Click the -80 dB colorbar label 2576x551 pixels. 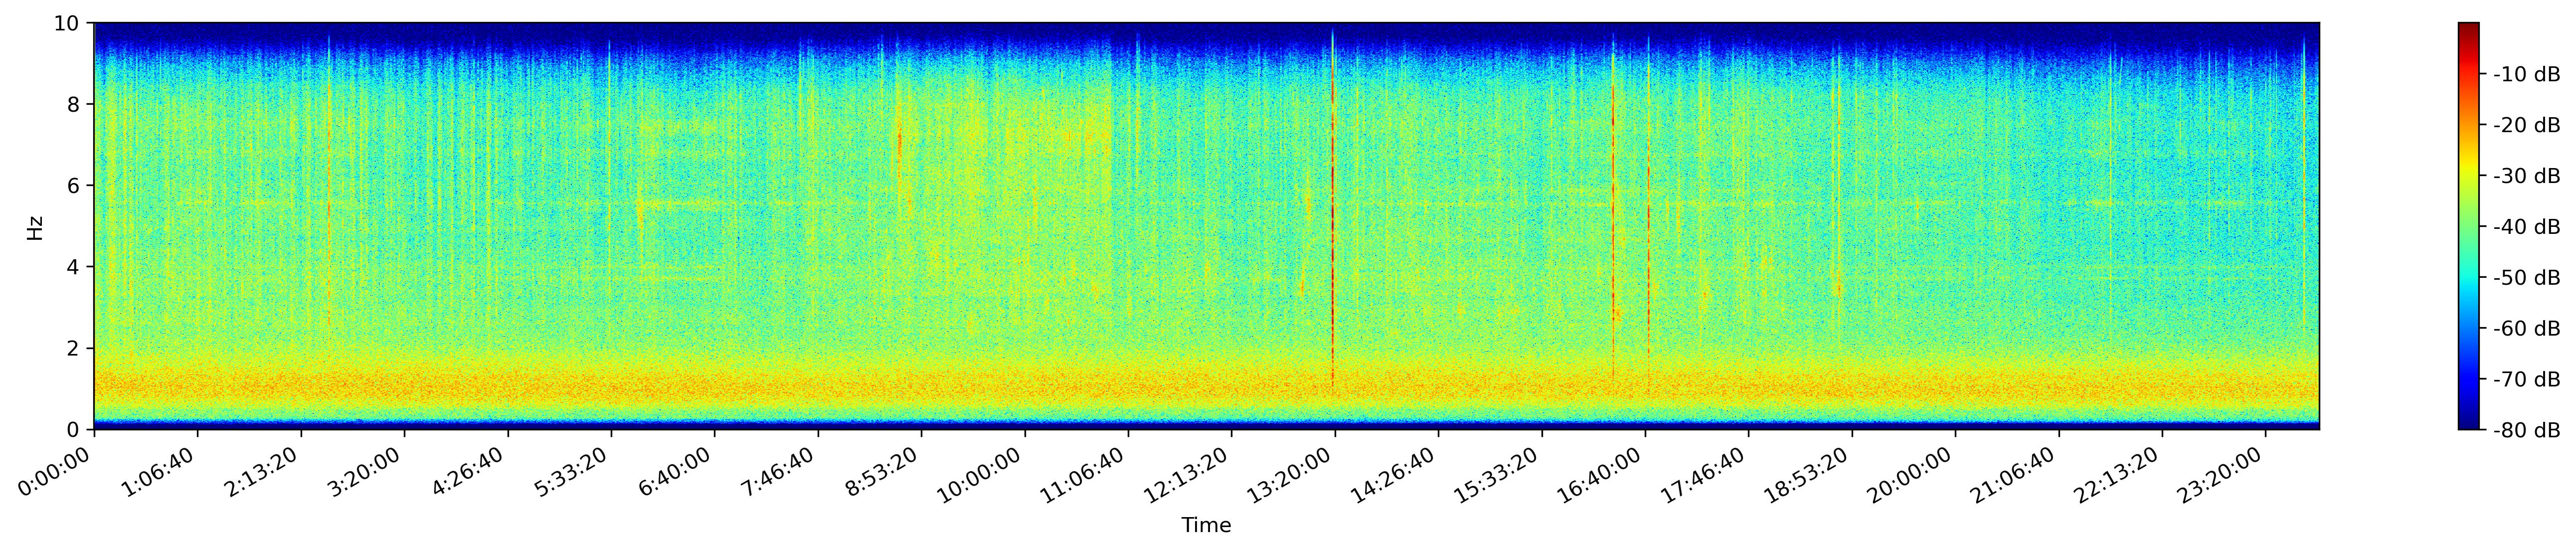[x=2526, y=430]
